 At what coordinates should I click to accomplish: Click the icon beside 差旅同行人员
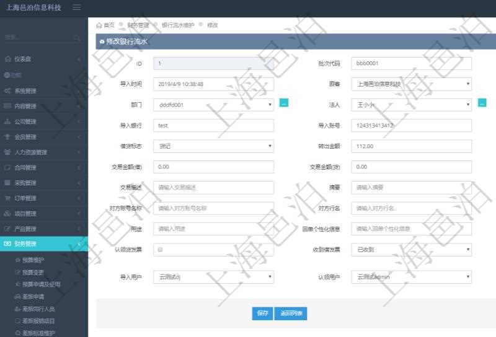coord(18,309)
